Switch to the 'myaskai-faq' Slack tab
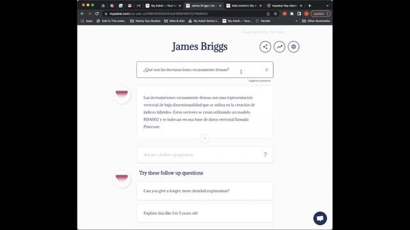The width and height of the screenshot is (410, 230). pyautogui.click(x=284, y=6)
